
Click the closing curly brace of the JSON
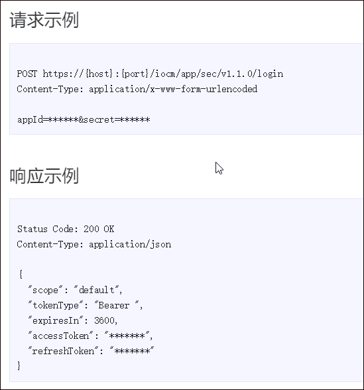[x=19, y=366]
